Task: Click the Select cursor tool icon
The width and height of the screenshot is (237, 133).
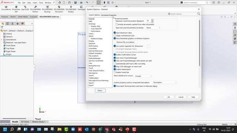Action: tap(99, 3)
